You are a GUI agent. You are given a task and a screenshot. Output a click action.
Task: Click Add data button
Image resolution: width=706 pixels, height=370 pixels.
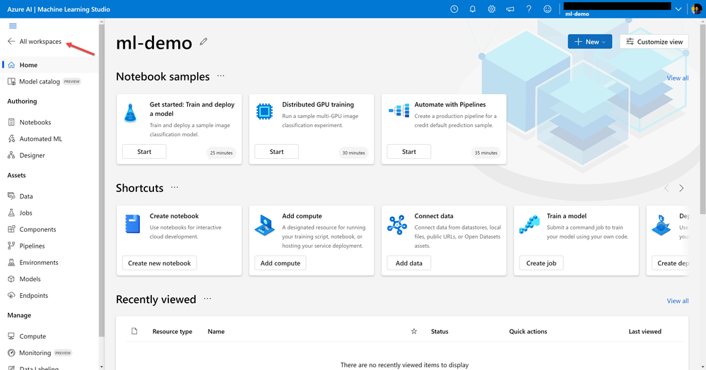(x=409, y=263)
